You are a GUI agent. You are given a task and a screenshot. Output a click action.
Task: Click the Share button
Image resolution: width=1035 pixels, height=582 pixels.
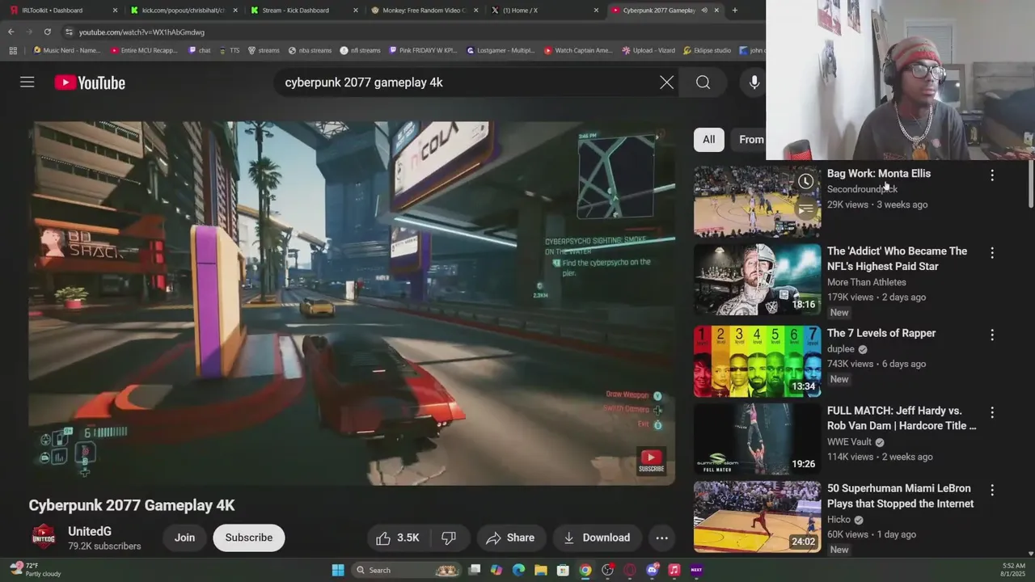pyautogui.click(x=511, y=538)
